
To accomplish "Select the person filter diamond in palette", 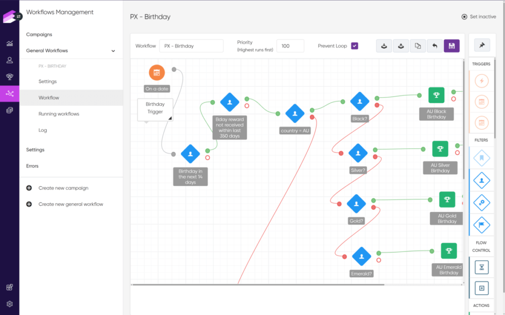I will [x=482, y=180].
